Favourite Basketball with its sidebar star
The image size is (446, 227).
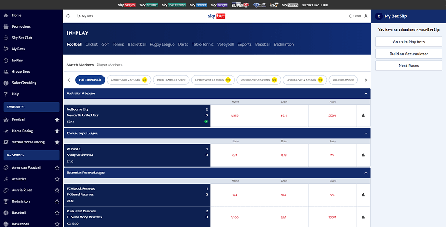click(57, 224)
